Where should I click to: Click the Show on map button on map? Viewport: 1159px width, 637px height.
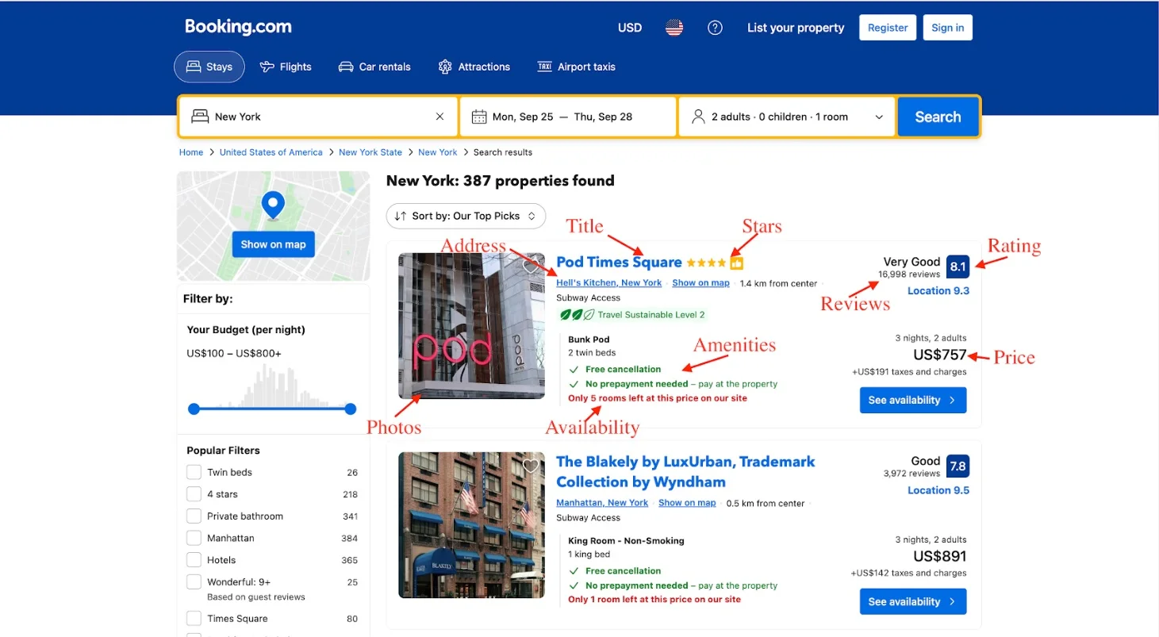273,244
